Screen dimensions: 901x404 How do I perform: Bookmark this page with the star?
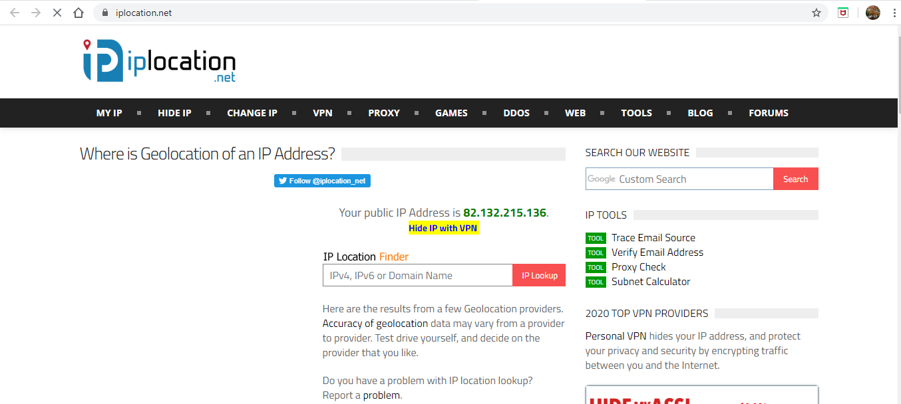coord(816,13)
